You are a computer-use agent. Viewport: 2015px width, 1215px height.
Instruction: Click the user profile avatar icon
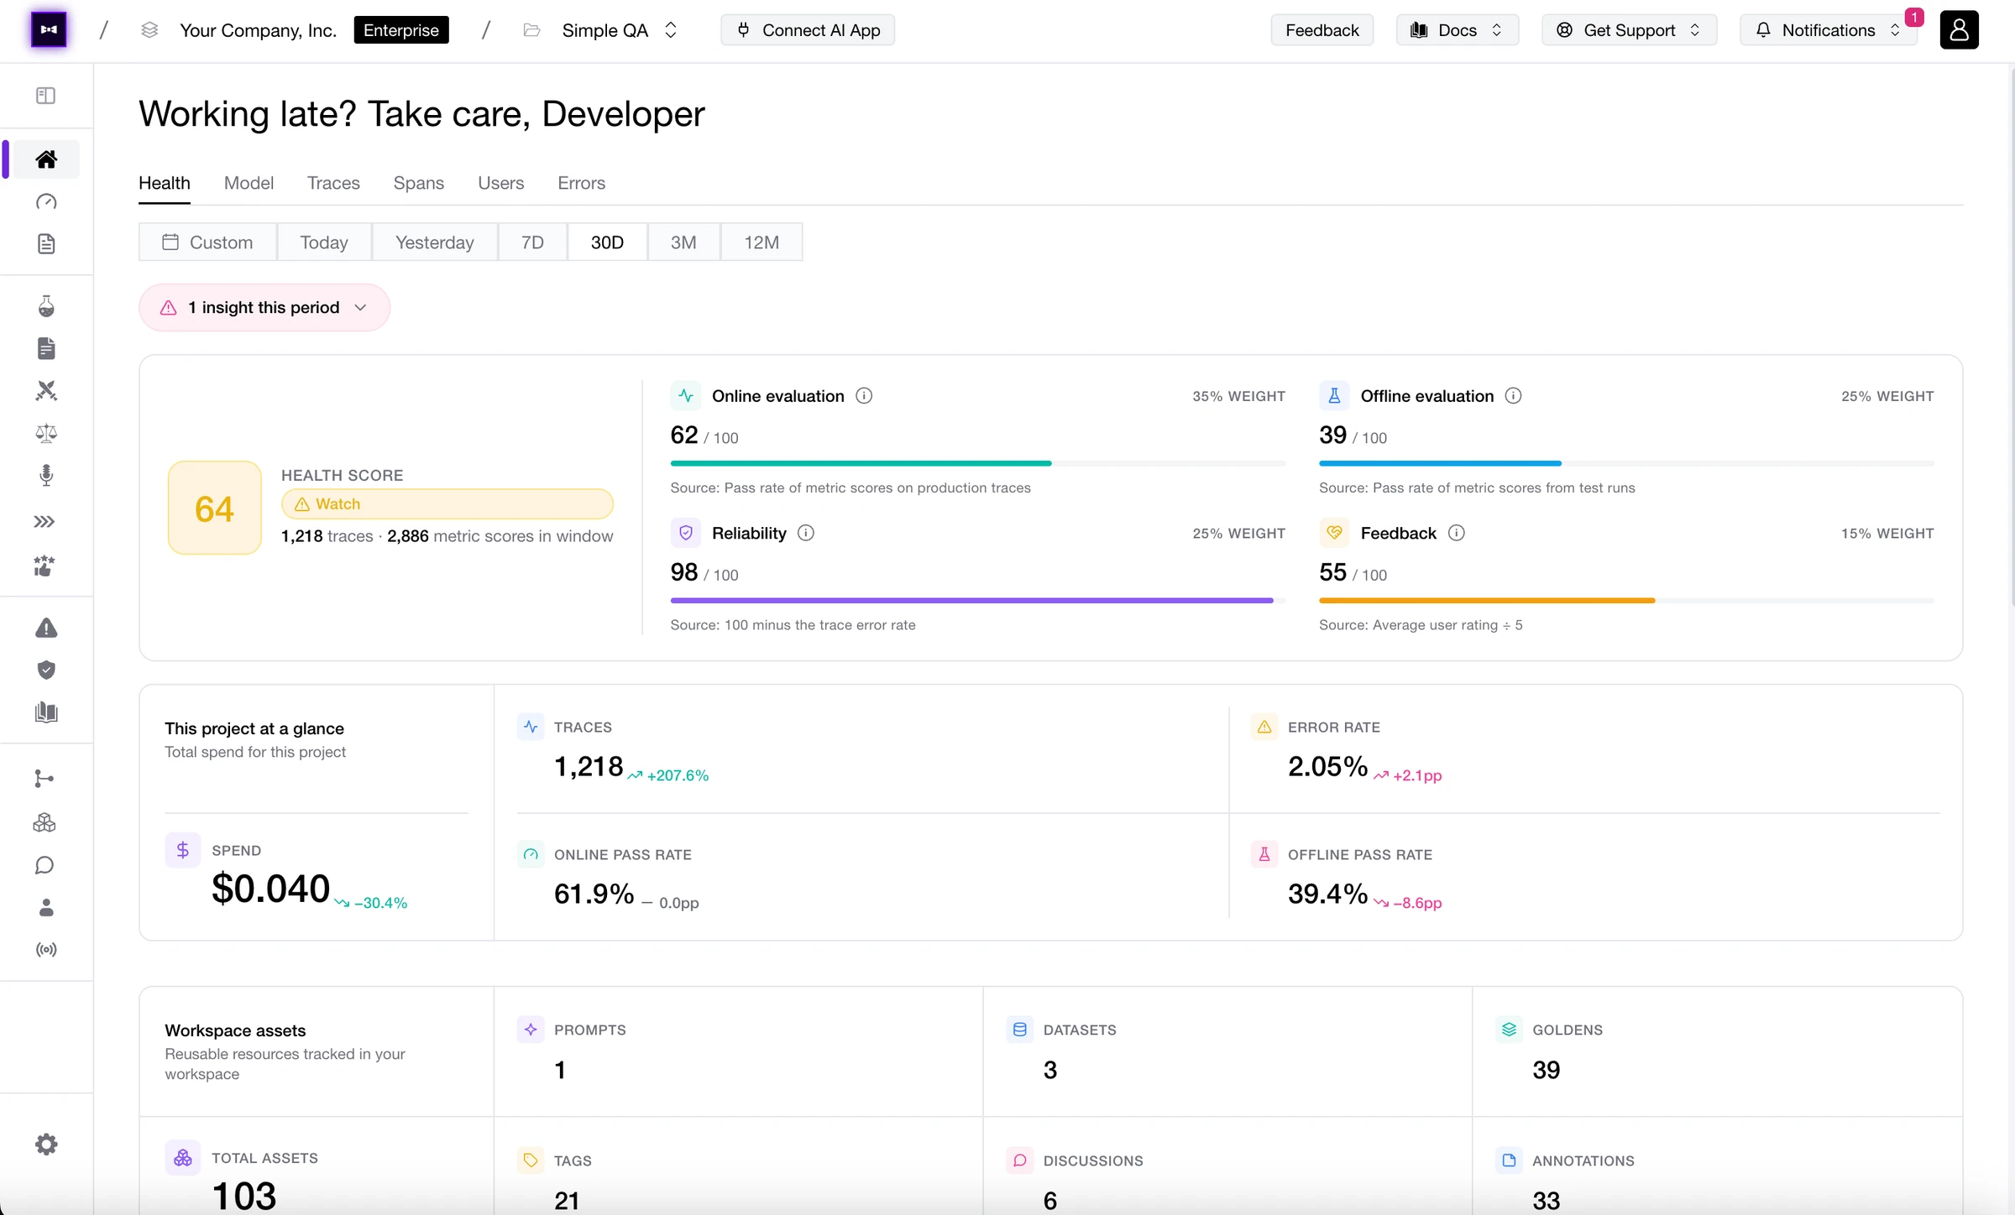click(1959, 30)
